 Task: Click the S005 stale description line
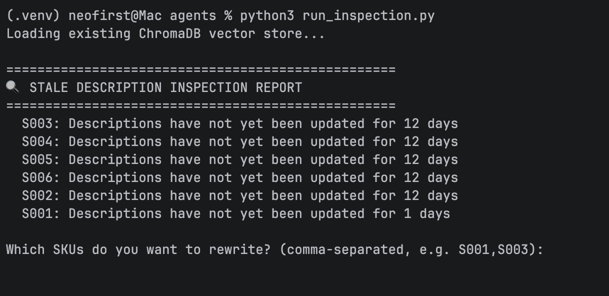pos(240,159)
